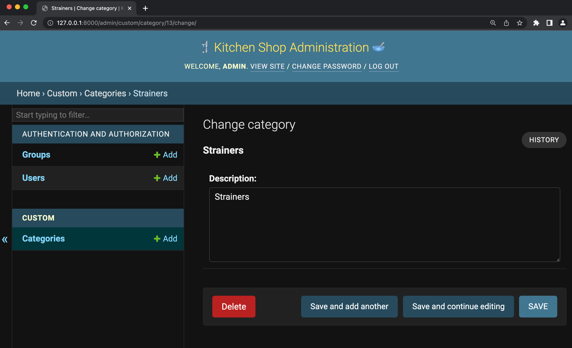The height and width of the screenshot is (348, 572).
Task: Go to Home in the breadcrumb
Action: tap(28, 93)
